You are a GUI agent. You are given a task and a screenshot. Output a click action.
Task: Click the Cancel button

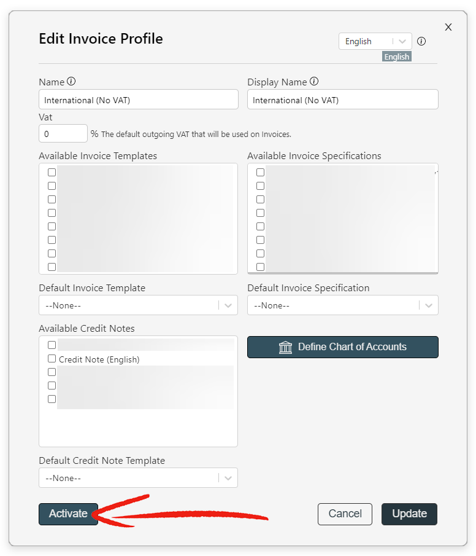tap(345, 514)
